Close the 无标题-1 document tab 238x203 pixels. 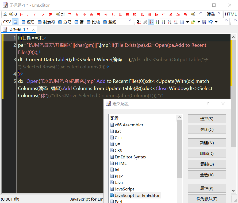coord(33,30)
